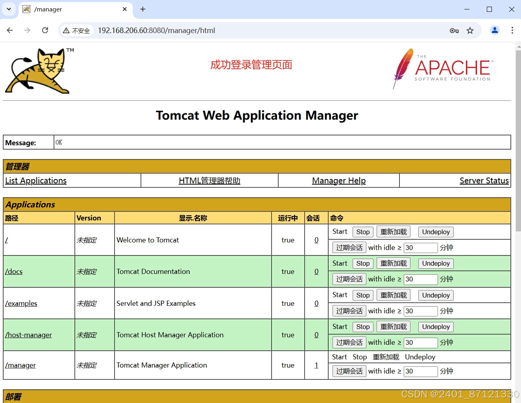Go back to the previous page

pyautogui.click(x=10, y=30)
